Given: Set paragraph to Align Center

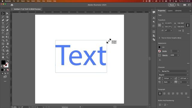Looking at the screenshot, I should 164,94.
